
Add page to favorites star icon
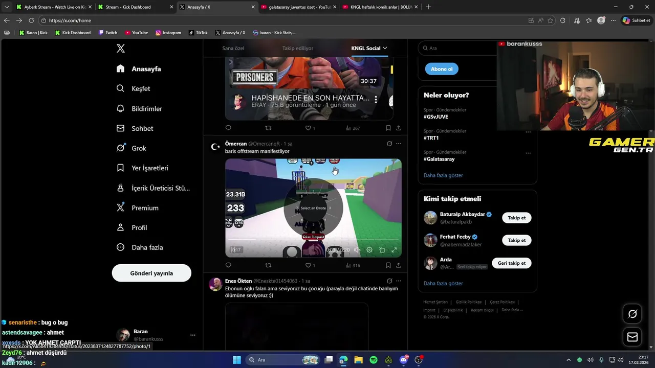point(550,20)
